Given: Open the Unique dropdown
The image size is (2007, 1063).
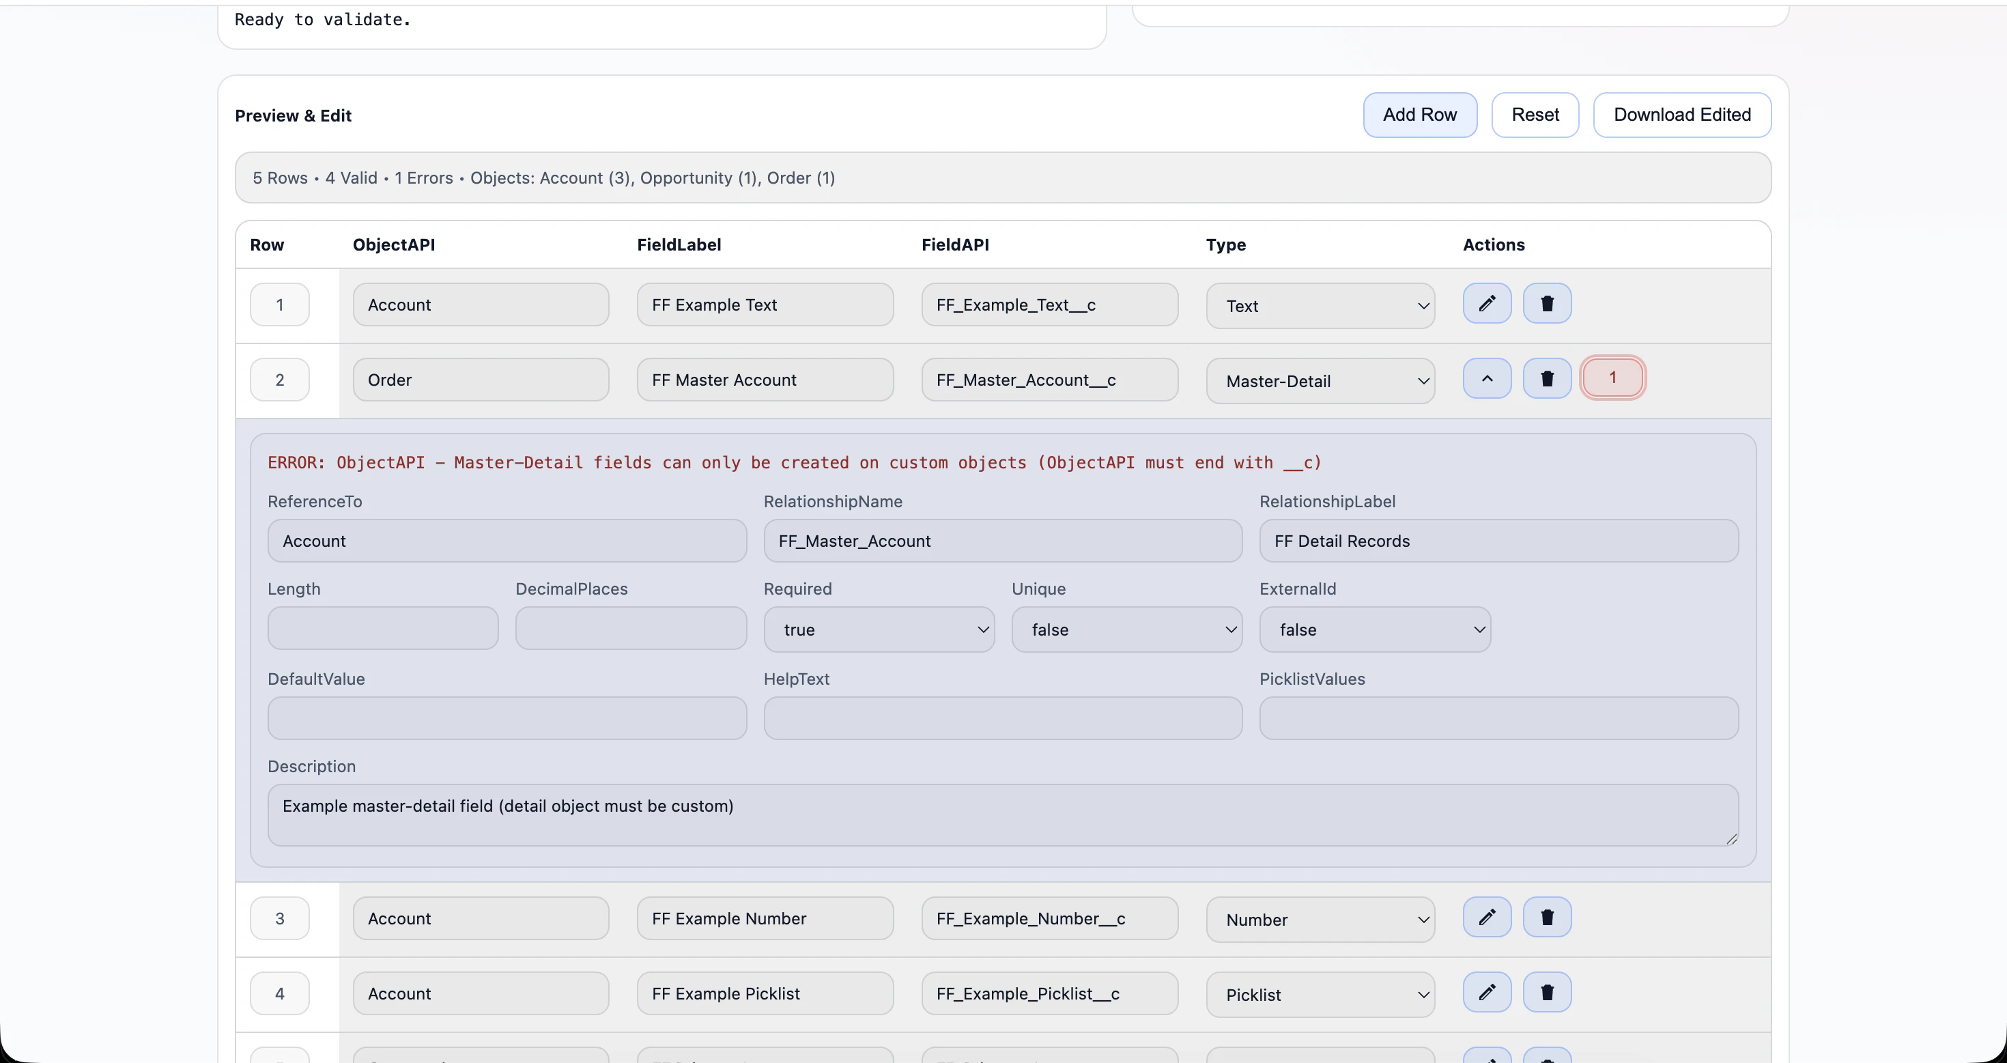Looking at the screenshot, I should pyautogui.click(x=1126, y=629).
